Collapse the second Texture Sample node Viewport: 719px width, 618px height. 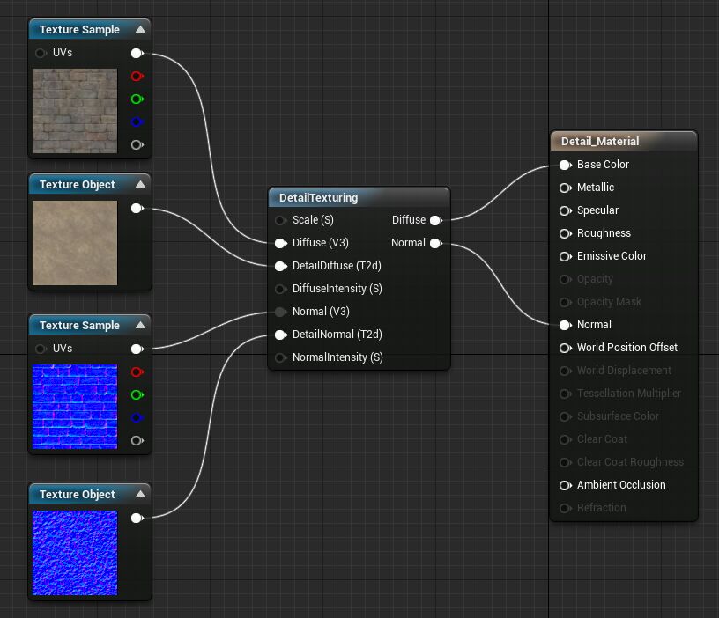click(139, 325)
